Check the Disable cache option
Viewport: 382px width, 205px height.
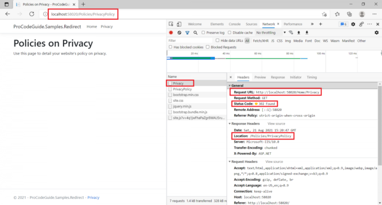(230, 32)
